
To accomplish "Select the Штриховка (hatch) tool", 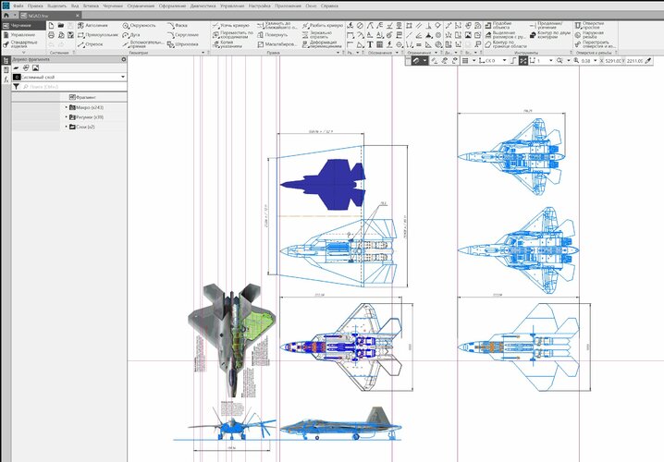I will pyautogui.click(x=182, y=44).
